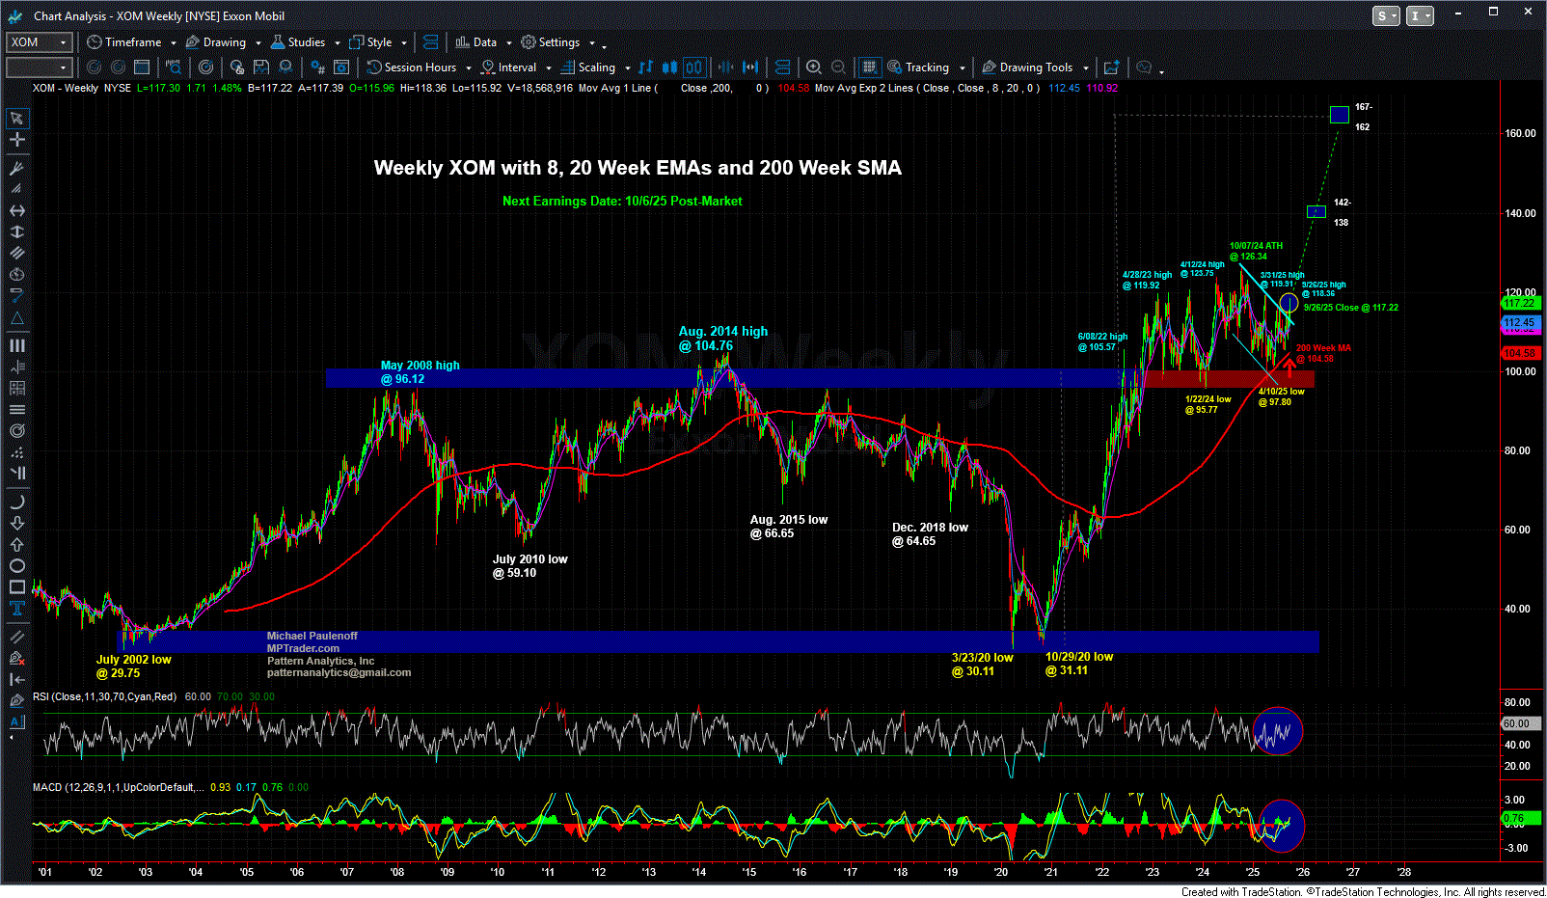1547x898 pixels.
Task: Choose the down arrow drawing tool
Action: (17, 524)
